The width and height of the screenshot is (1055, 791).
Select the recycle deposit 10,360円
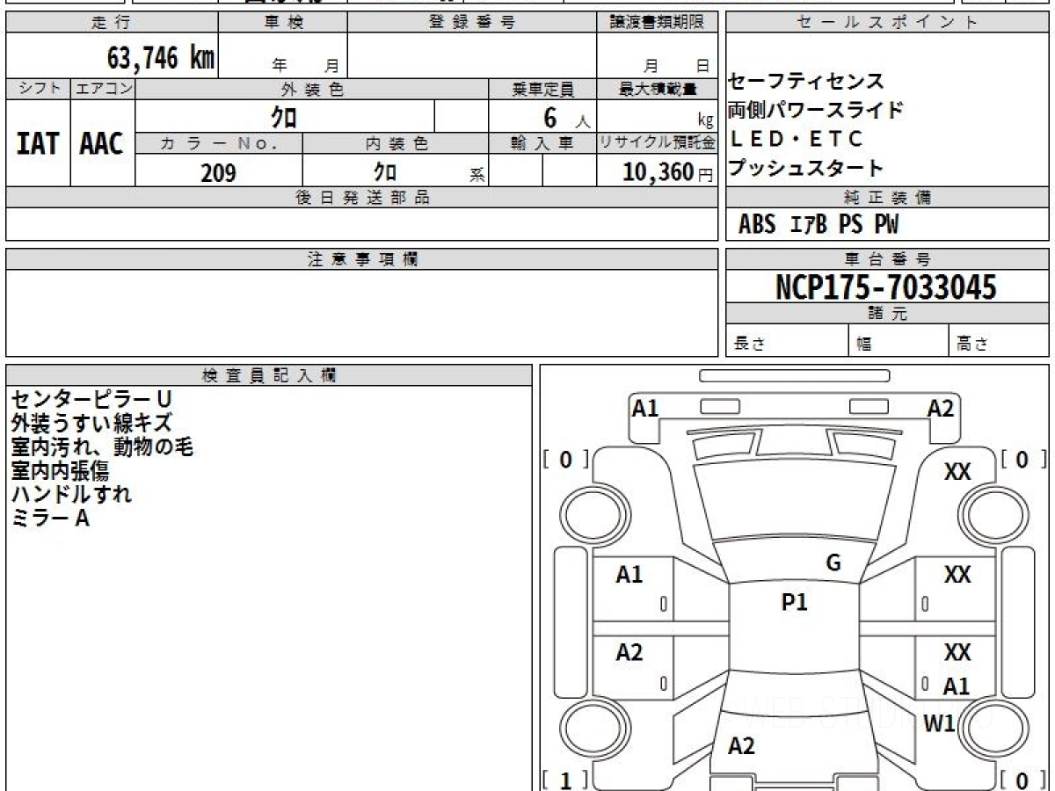668,172
